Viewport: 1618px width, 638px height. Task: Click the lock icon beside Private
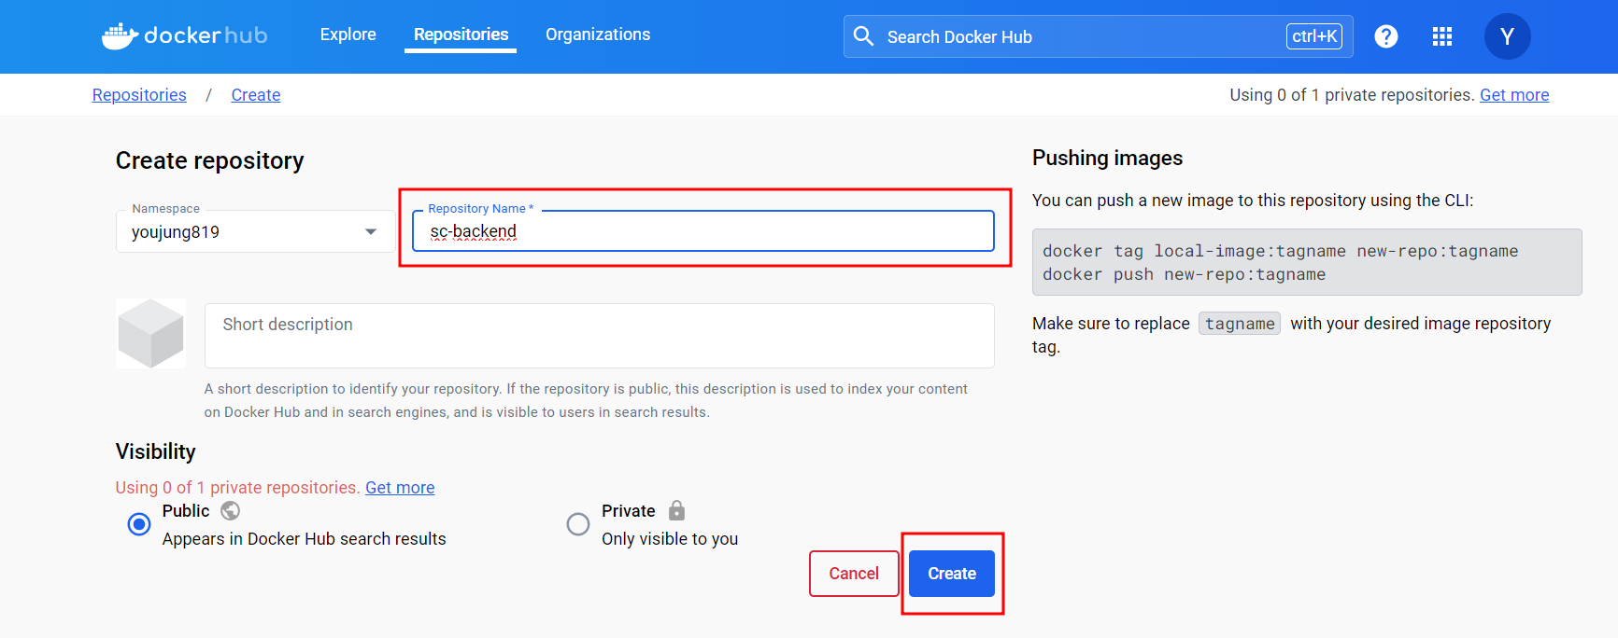click(x=677, y=510)
